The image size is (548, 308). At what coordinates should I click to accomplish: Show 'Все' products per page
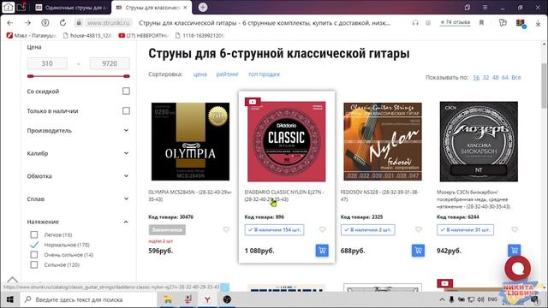pos(515,78)
